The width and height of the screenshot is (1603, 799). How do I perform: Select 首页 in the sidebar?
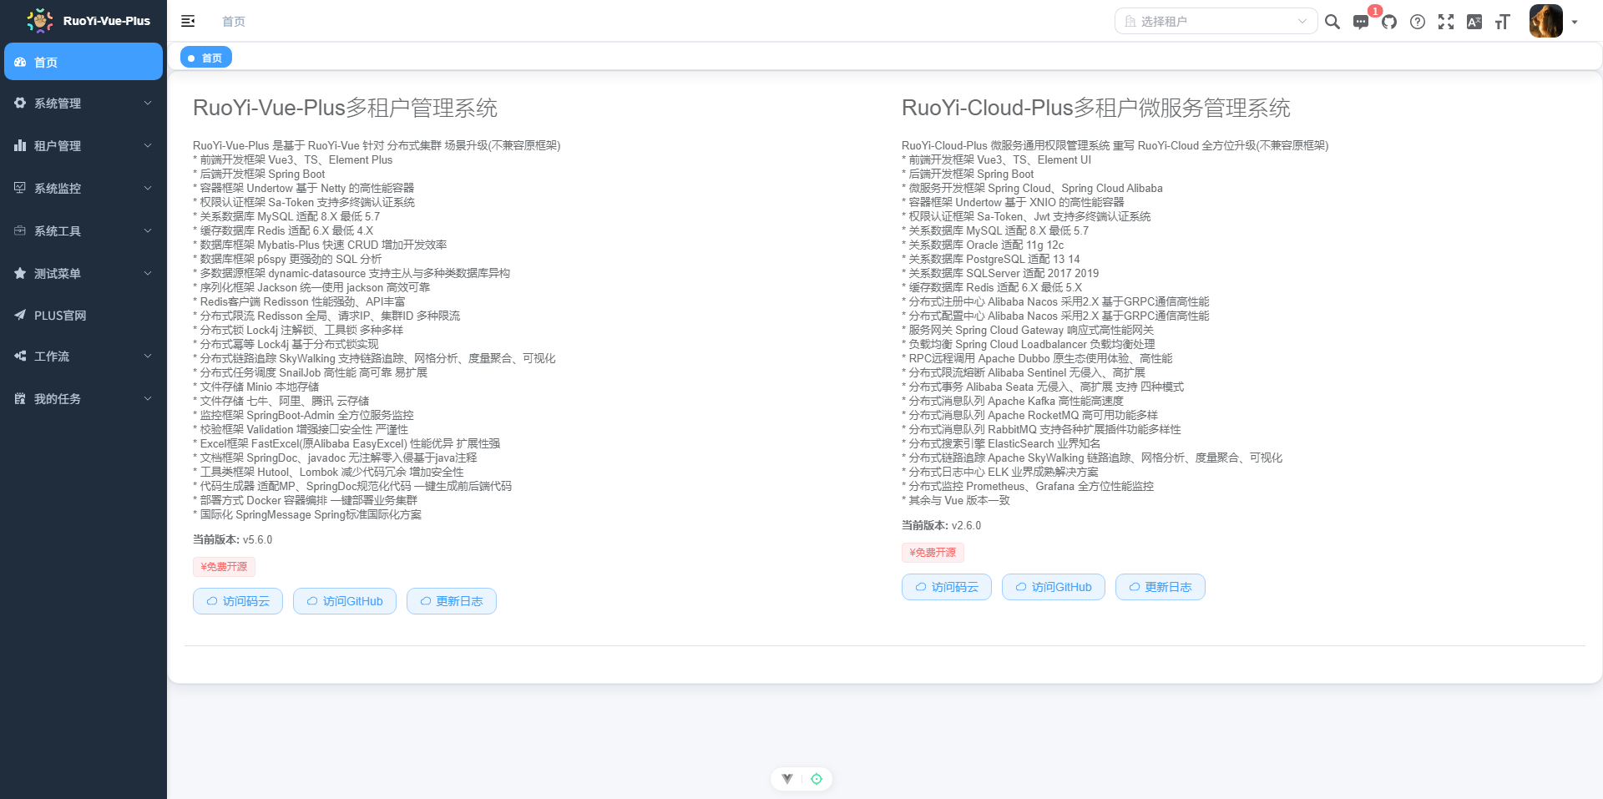(83, 62)
